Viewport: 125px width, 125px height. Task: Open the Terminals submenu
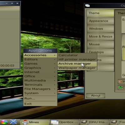[40, 85]
